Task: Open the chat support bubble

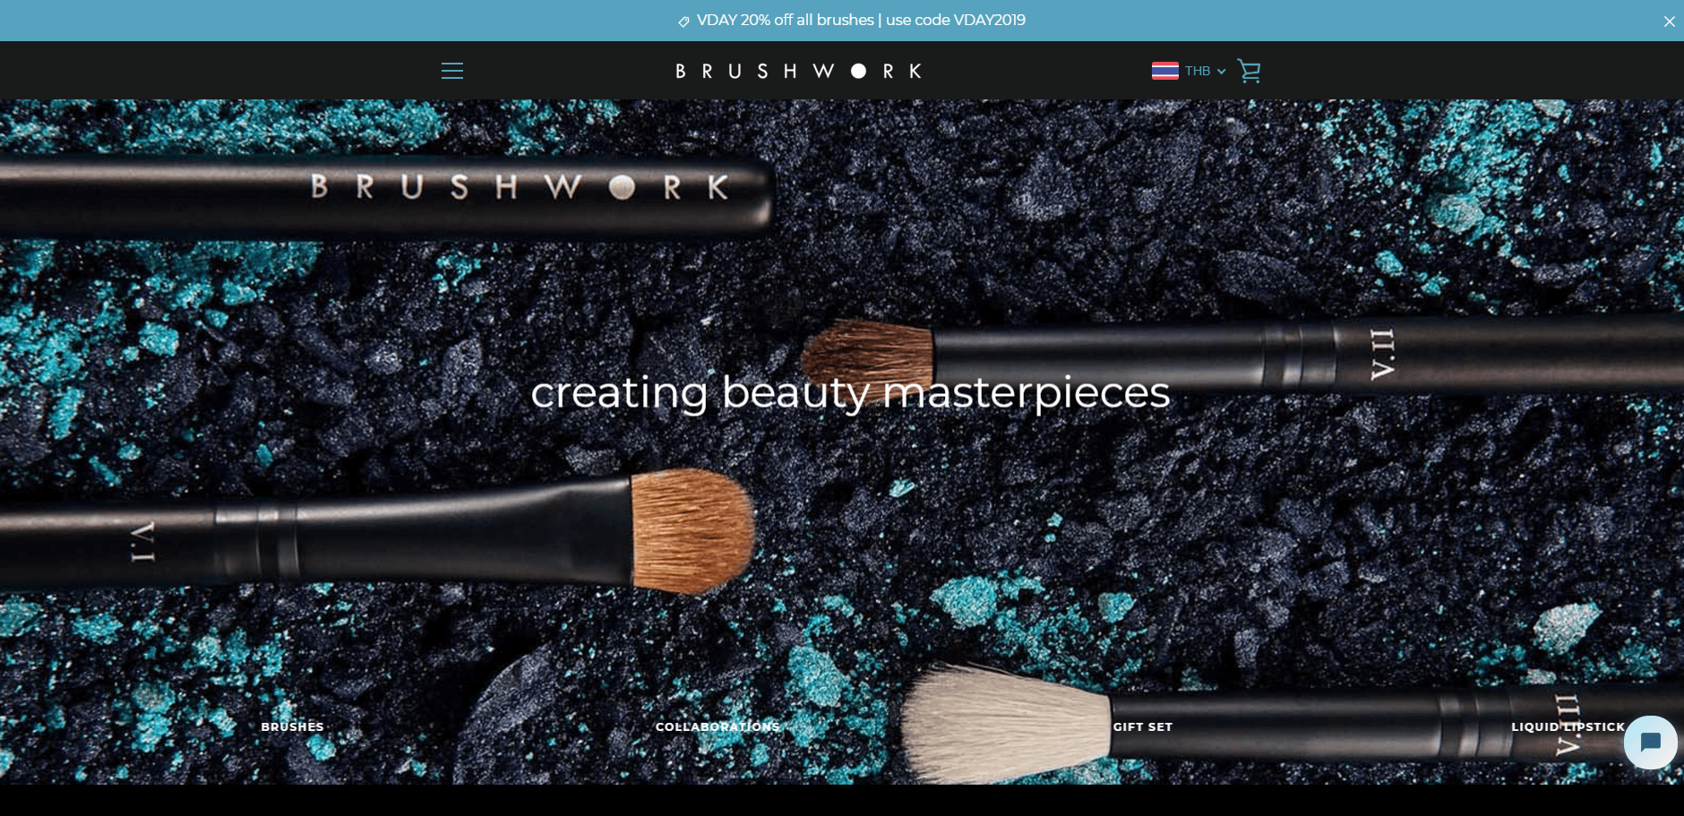Action: (1650, 743)
